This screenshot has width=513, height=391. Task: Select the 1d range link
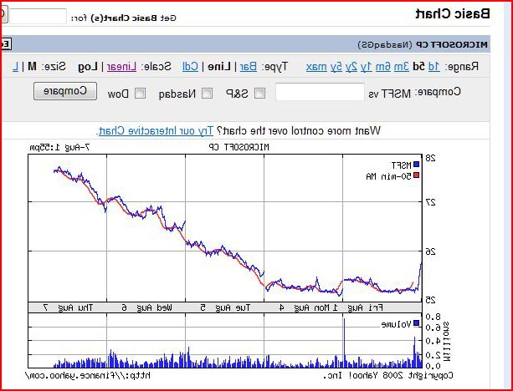[x=433, y=67]
